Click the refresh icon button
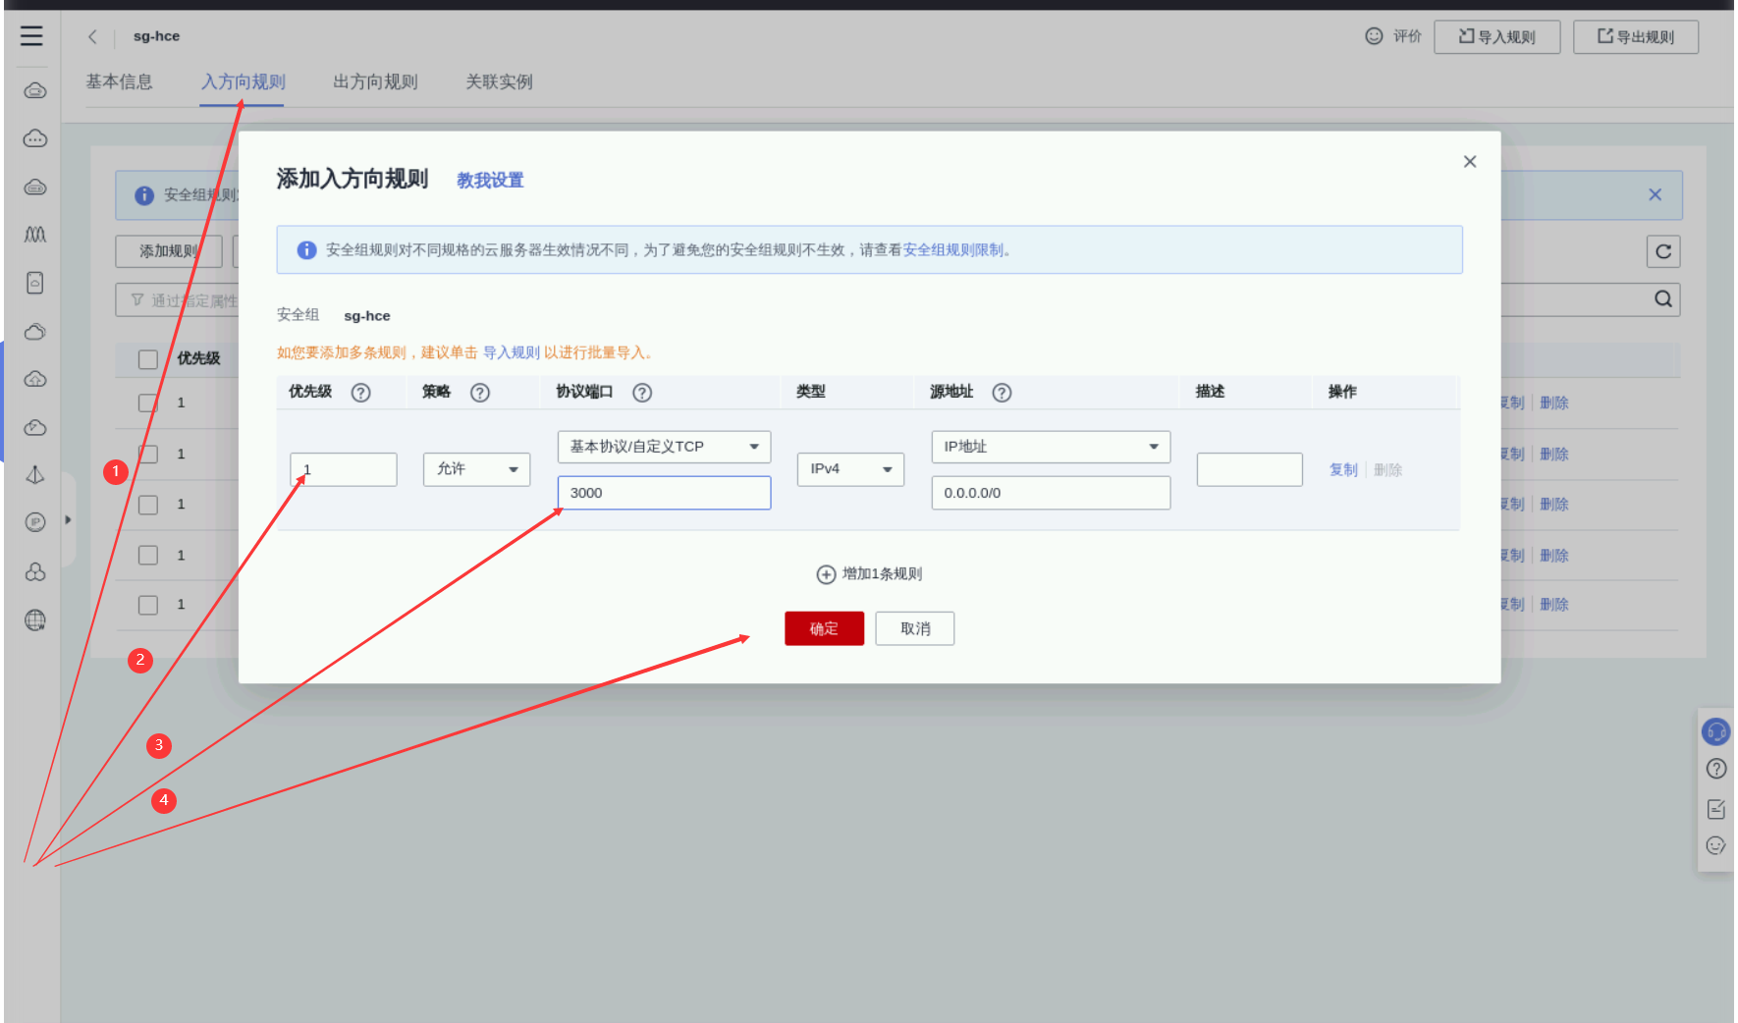Image resolution: width=1738 pixels, height=1023 pixels. (x=1663, y=251)
